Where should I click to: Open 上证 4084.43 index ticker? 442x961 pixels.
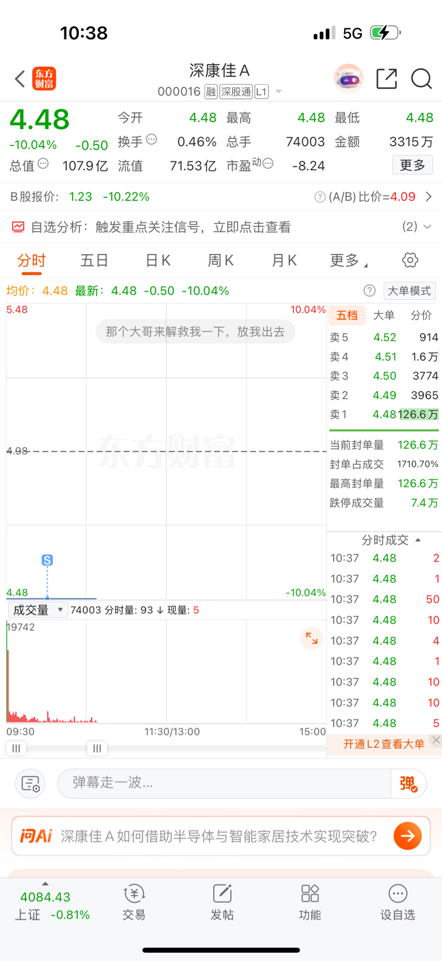pyautogui.click(x=52, y=906)
